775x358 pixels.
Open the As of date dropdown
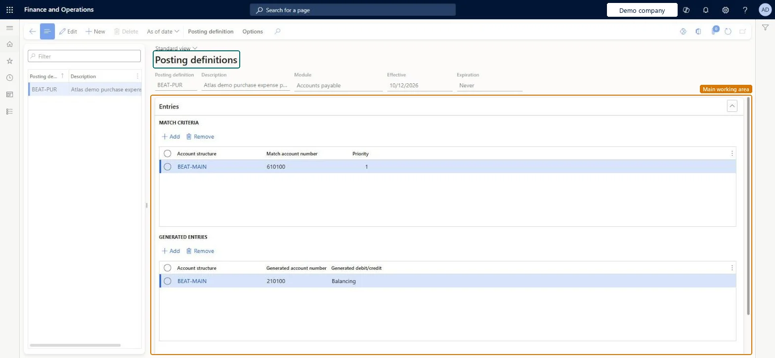[163, 32]
